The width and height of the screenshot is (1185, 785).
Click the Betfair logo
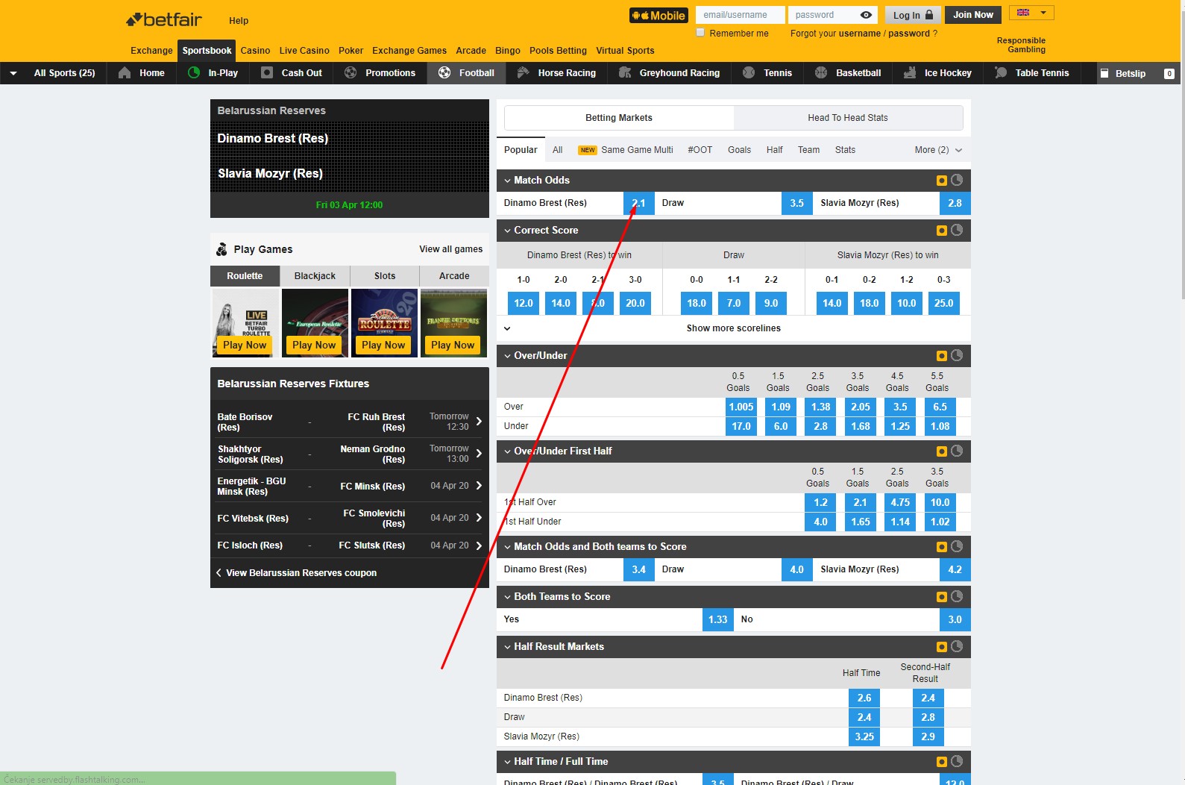[164, 19]
